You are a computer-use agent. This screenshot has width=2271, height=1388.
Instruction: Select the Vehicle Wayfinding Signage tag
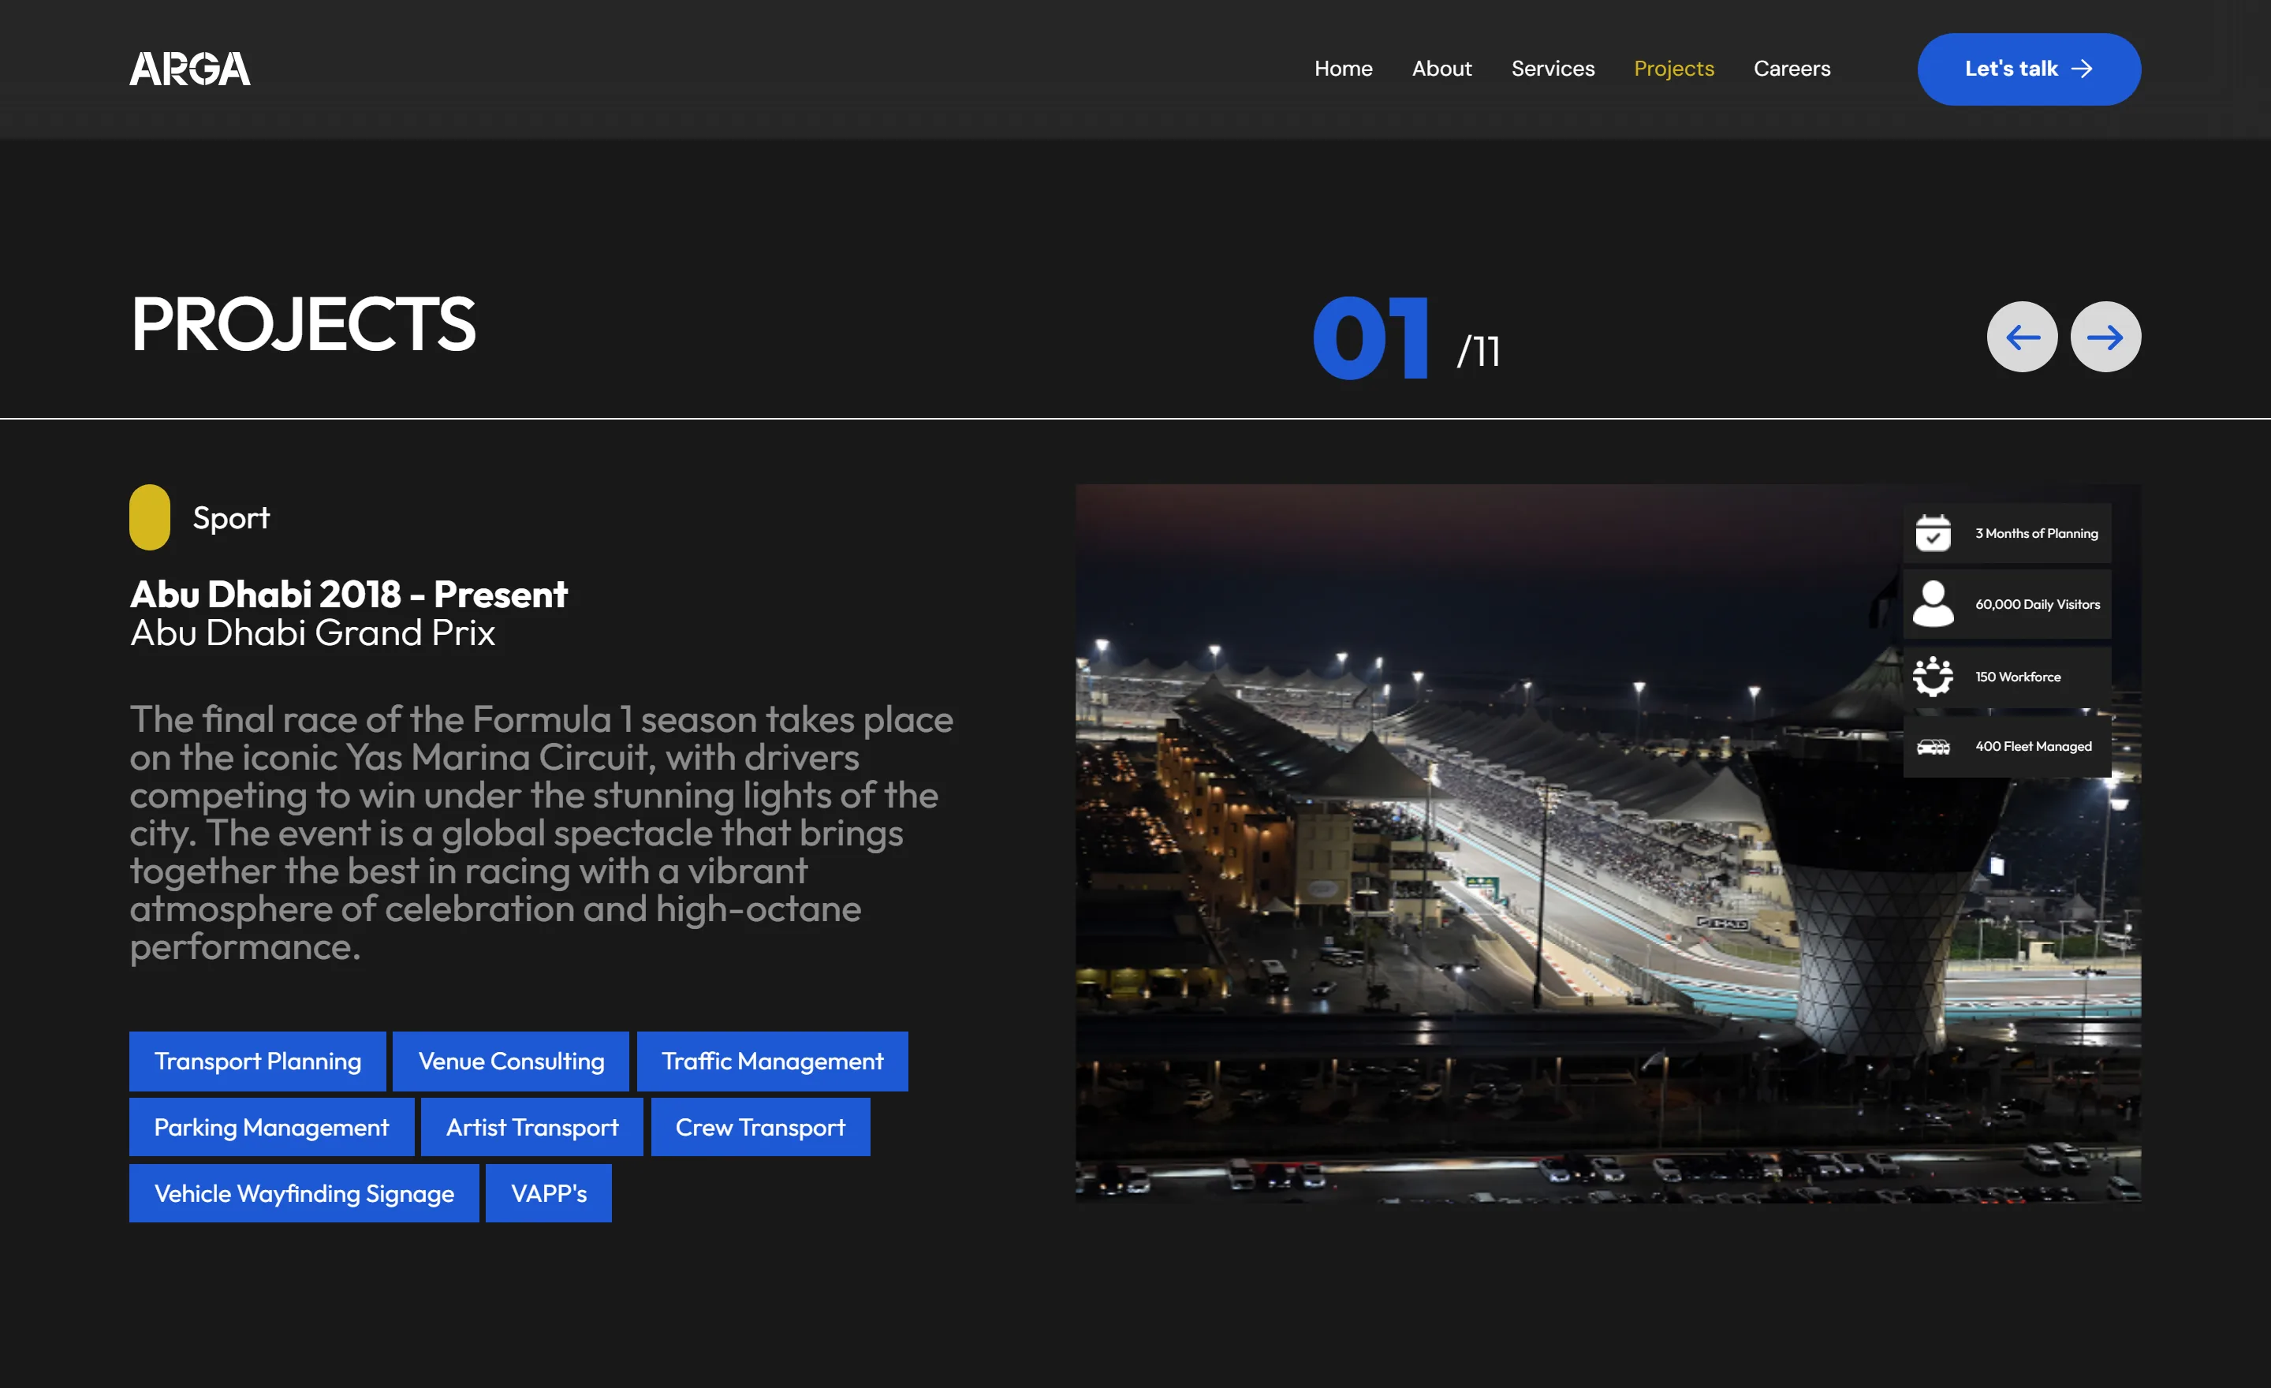coord(304,1193)
